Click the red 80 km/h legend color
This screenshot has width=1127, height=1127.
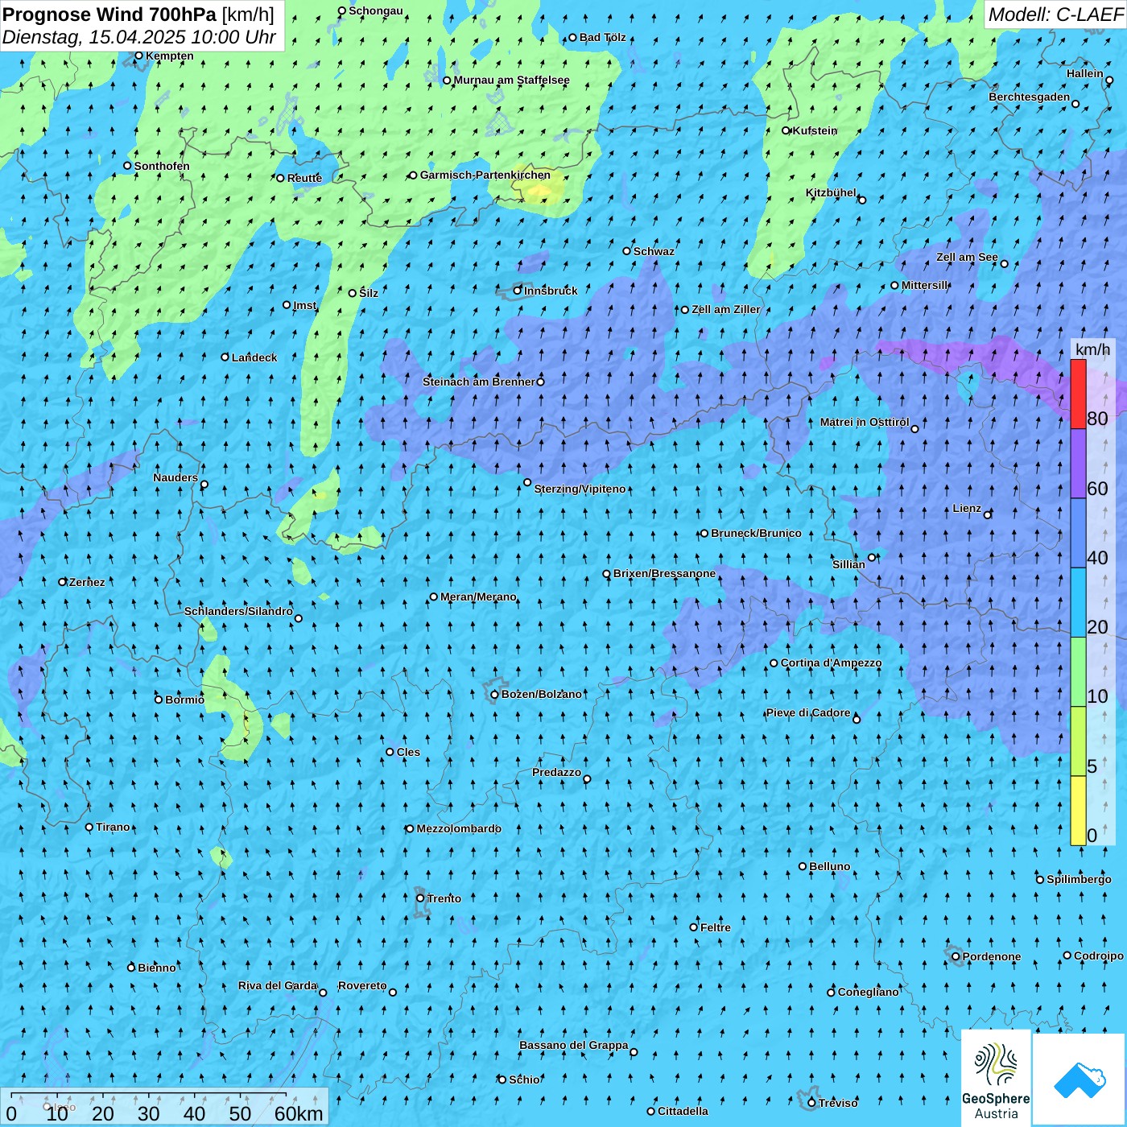[1078, 394]
